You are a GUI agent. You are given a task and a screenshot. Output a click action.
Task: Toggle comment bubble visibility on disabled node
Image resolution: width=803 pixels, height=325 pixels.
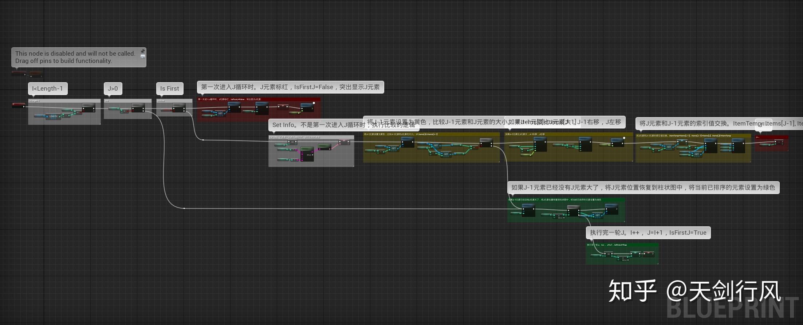[x=143, y=56]
